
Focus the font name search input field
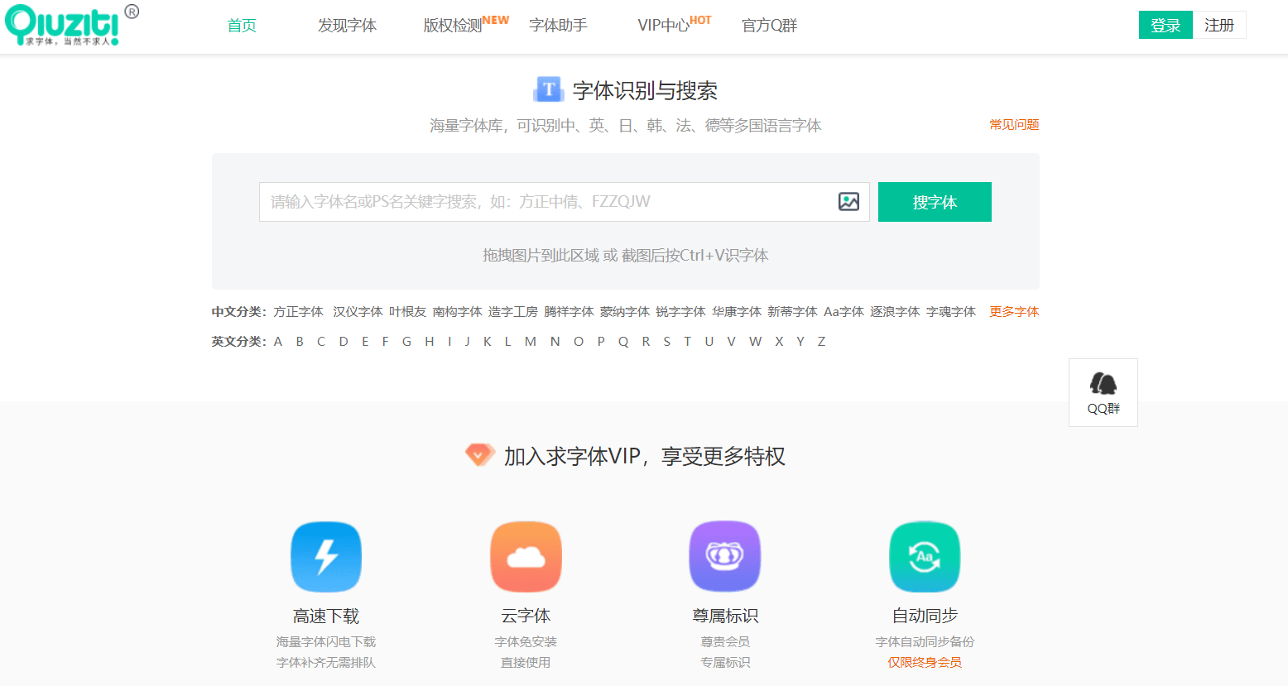(x=546, y=202)
